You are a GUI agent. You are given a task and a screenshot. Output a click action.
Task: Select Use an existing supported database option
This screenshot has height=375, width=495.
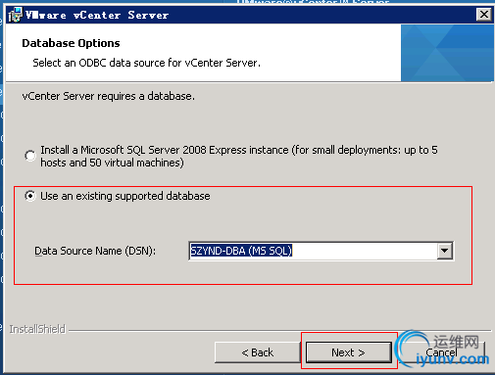(x=30, y=196)
